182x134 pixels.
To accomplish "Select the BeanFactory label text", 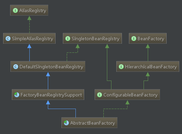I will 151,39.
